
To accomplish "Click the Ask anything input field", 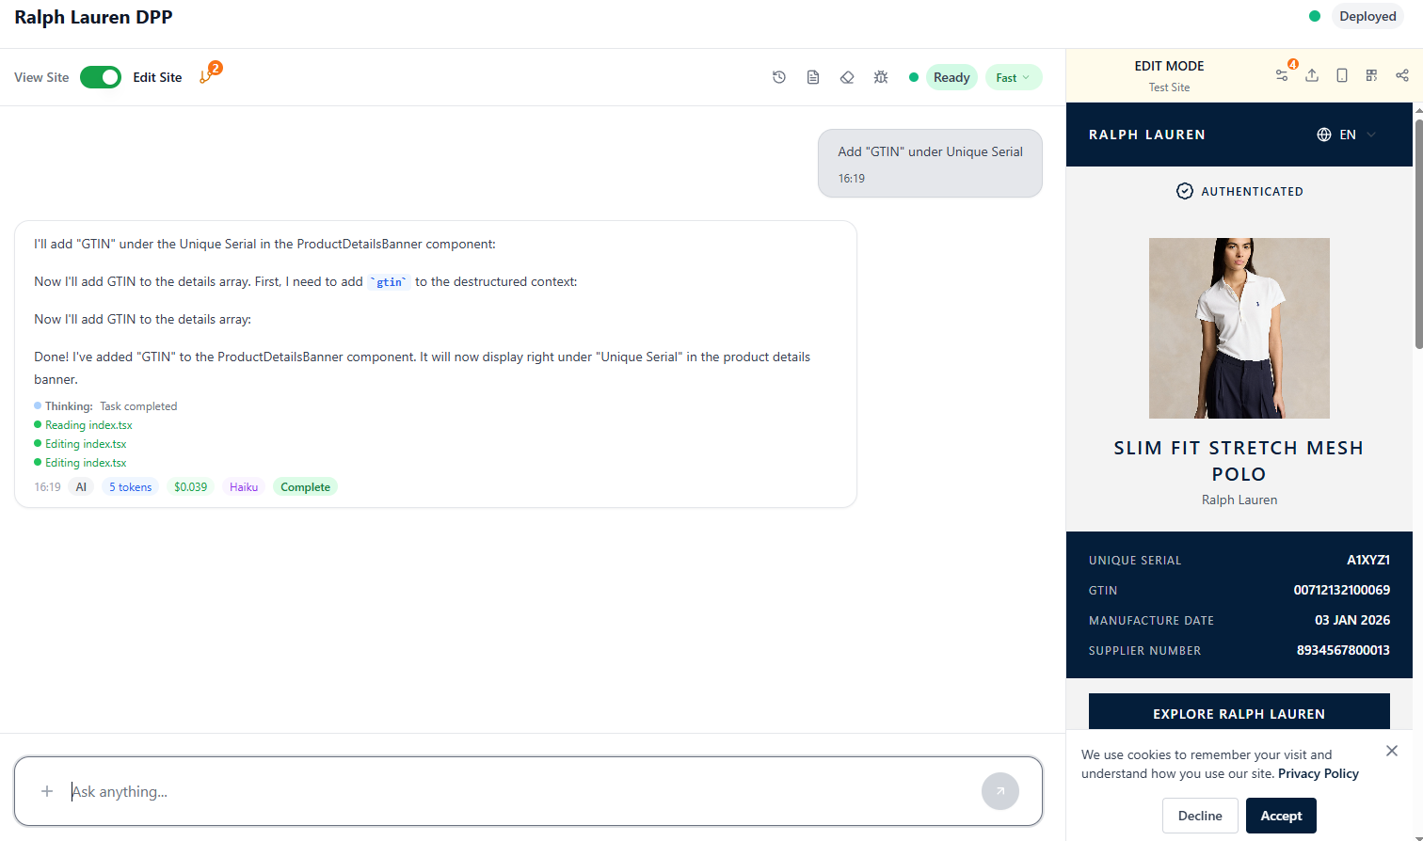I will (x=518, y=791).
